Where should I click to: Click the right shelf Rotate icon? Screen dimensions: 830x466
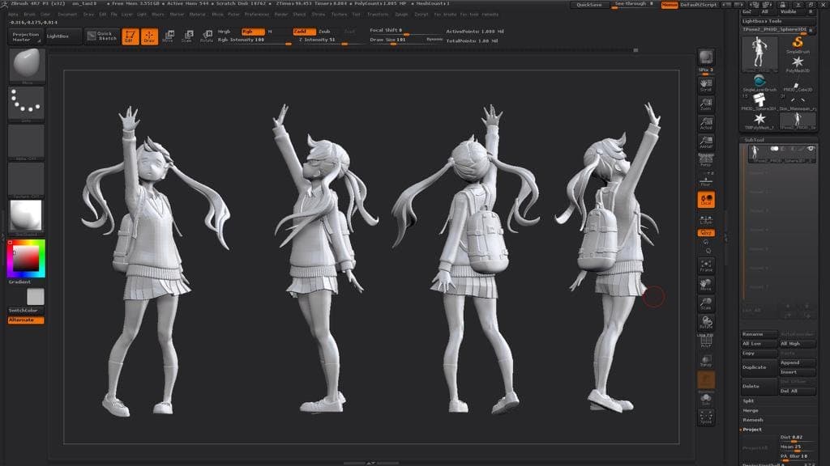706,322
